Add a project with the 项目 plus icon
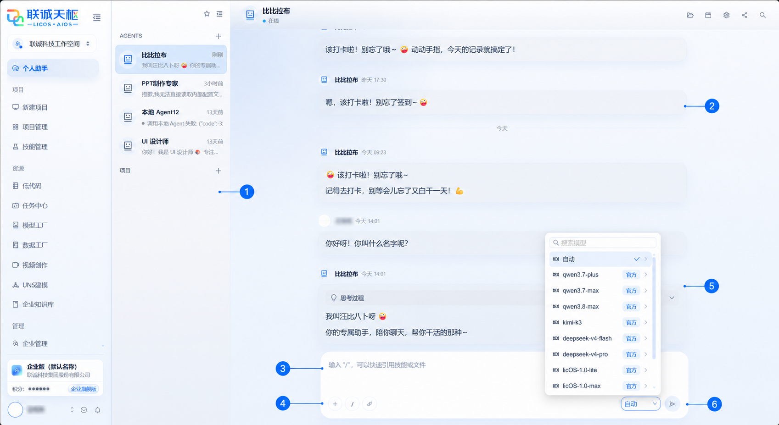The image size is (779, 425). [219, 171]
